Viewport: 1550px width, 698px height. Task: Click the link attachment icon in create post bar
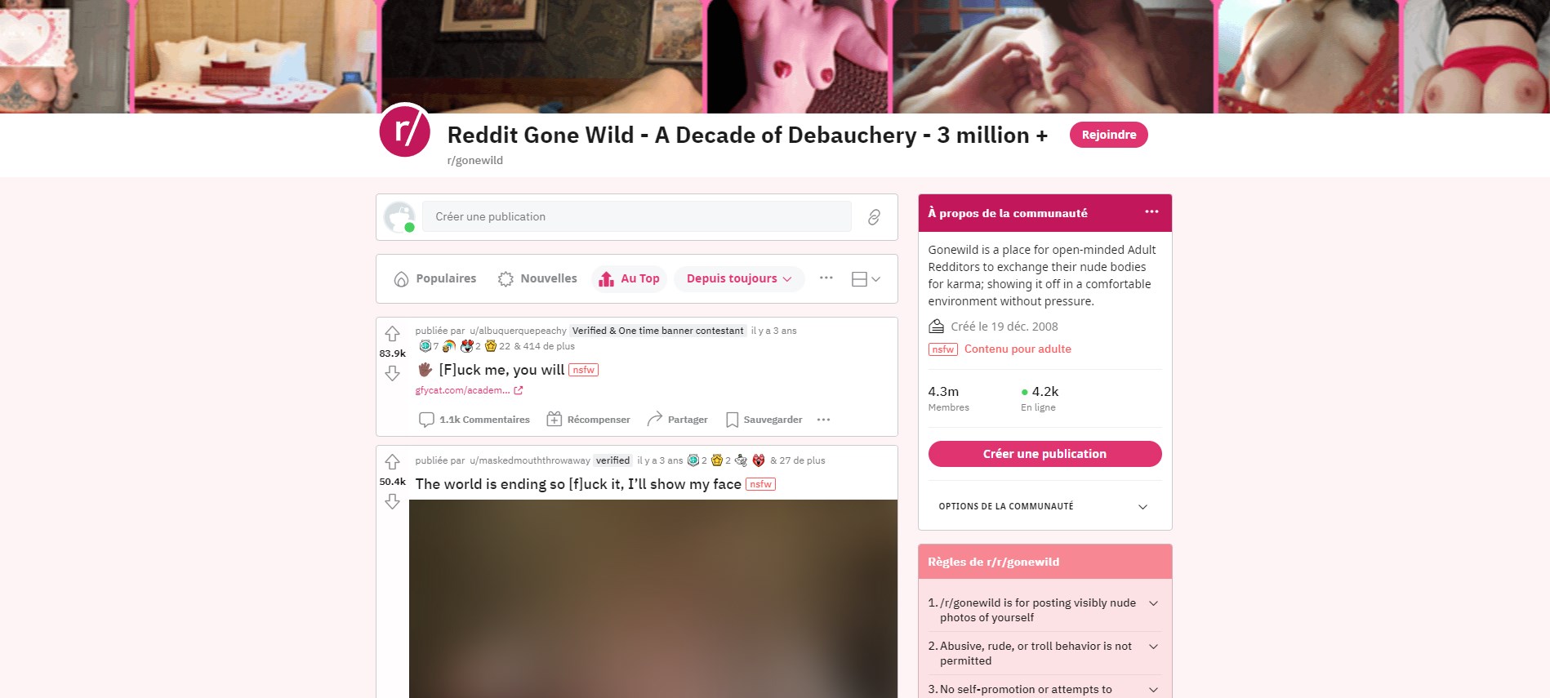874,217
